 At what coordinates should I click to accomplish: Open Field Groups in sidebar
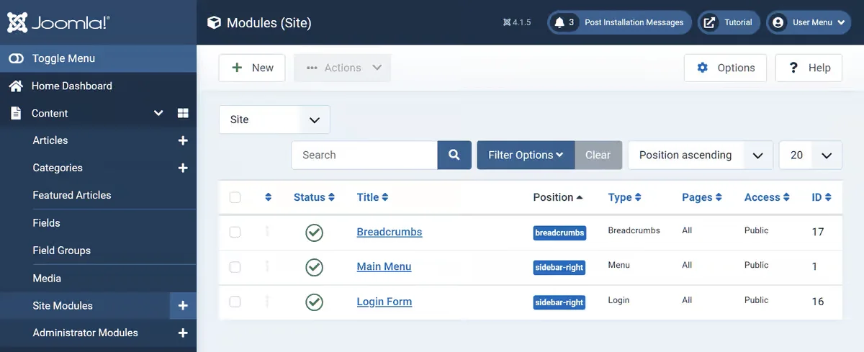61,251
